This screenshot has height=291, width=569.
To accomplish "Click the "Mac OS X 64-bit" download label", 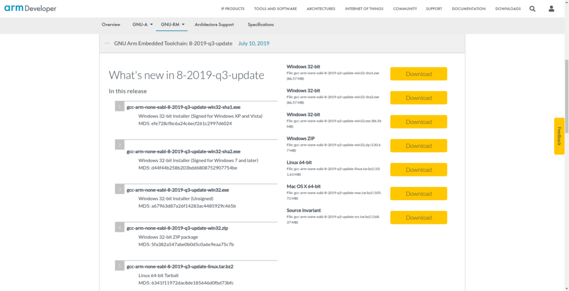I will (x=303, y=186).
